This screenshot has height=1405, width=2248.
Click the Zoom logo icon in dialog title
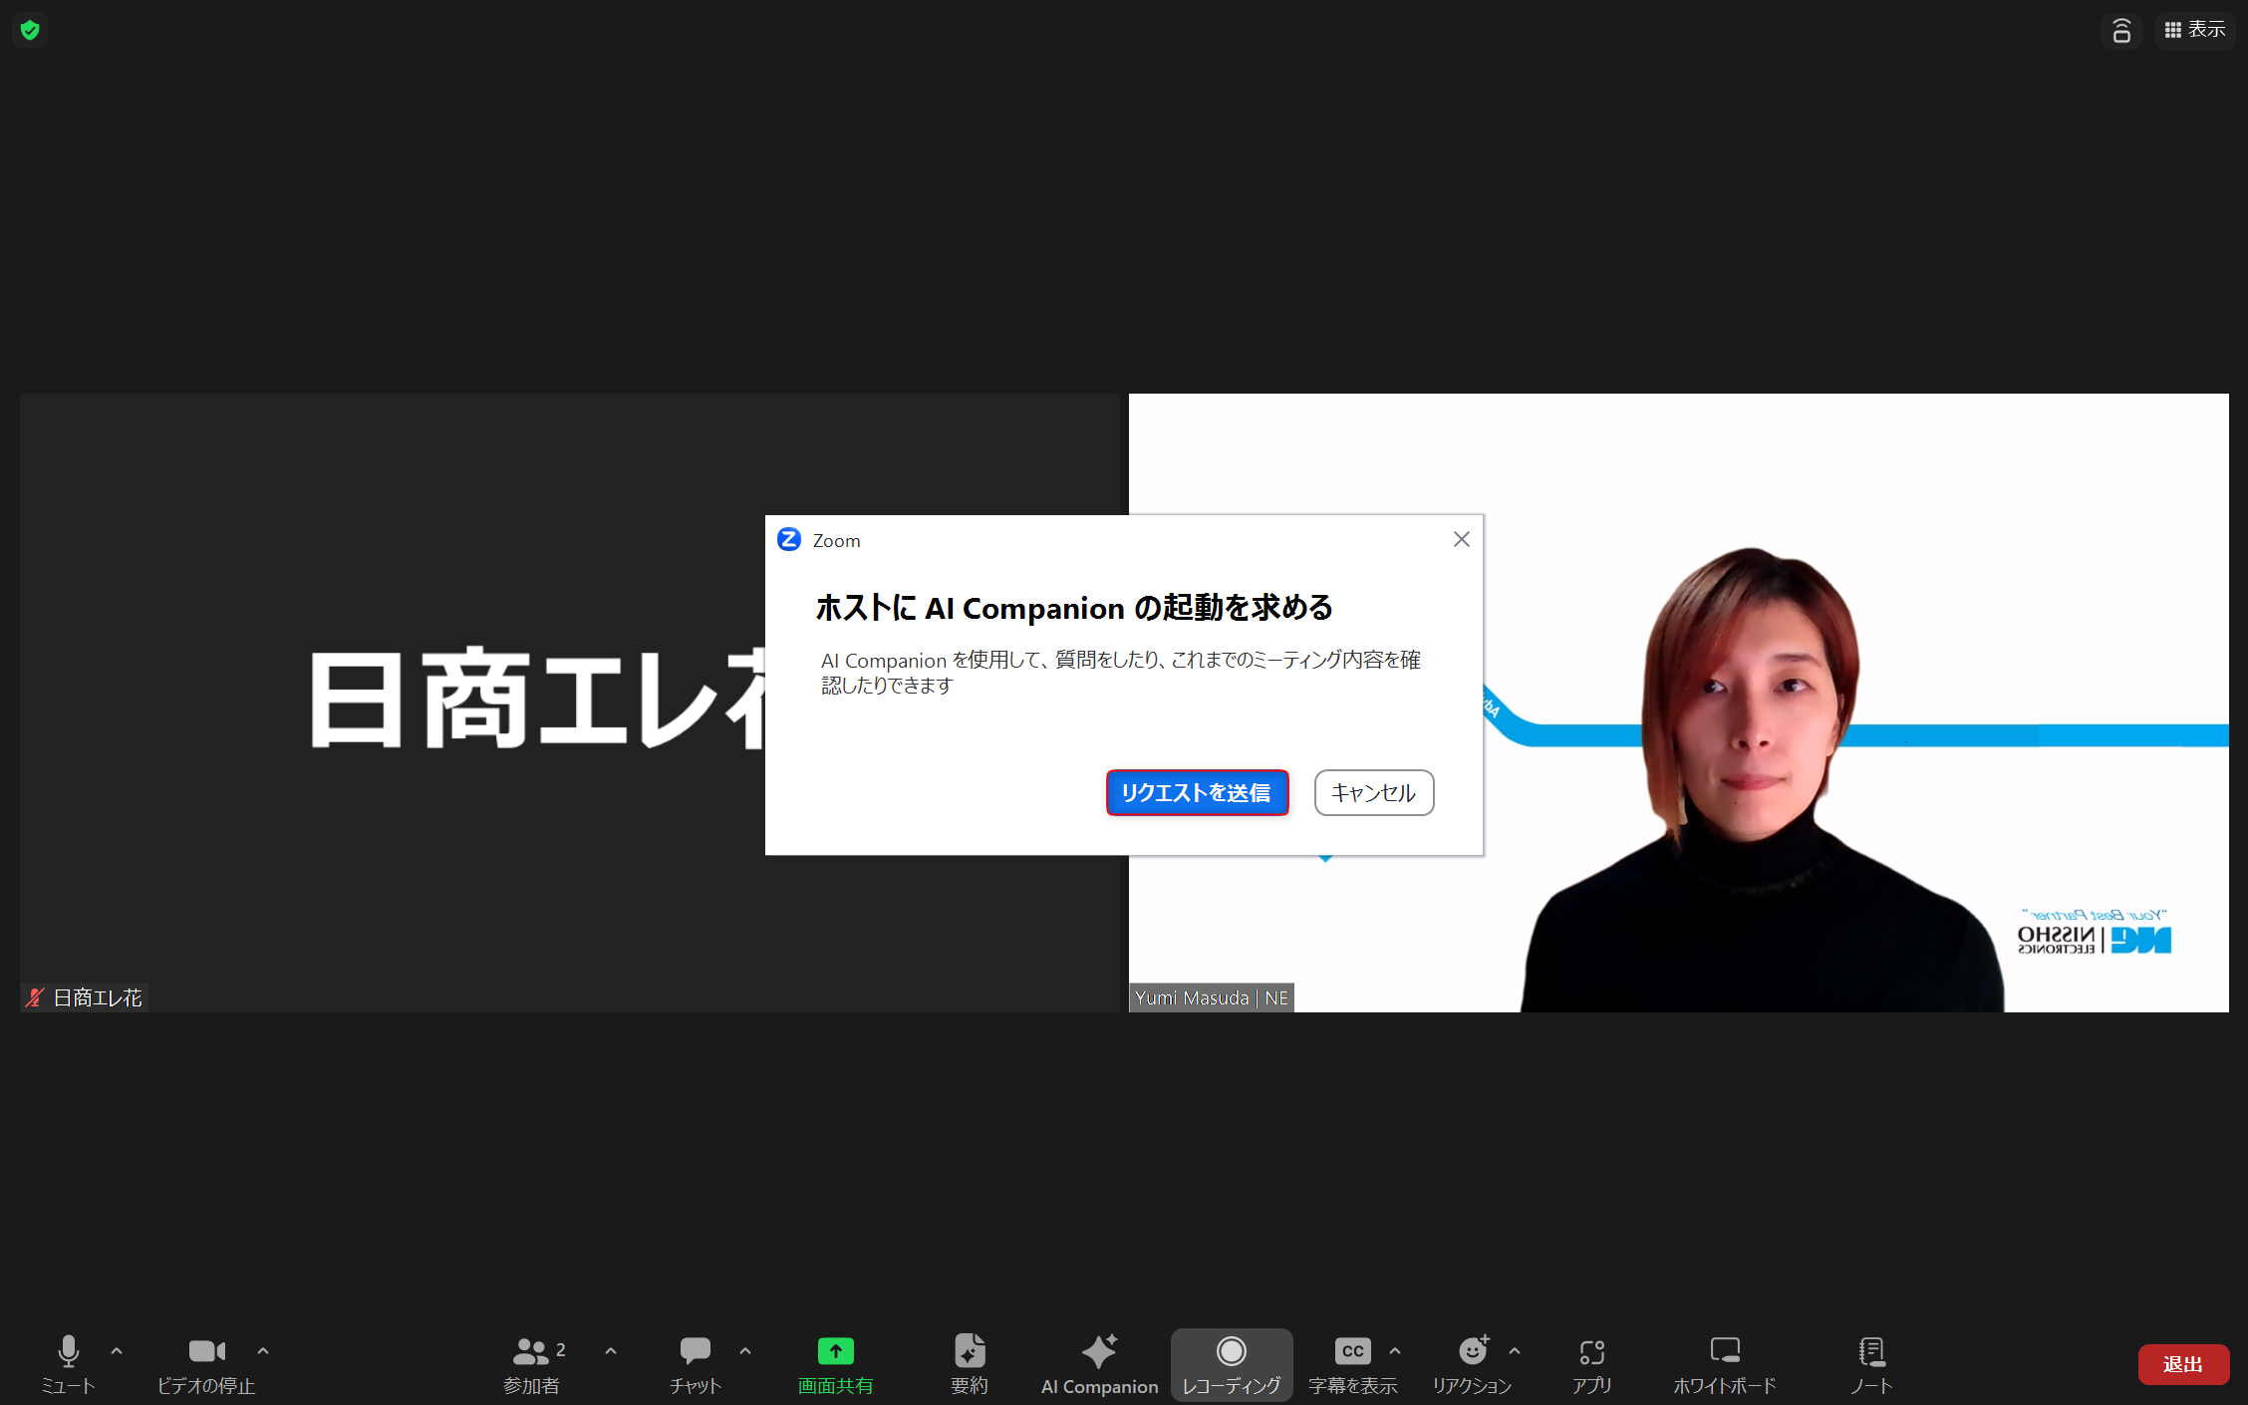pyautogui.click(x=789, y=539)
